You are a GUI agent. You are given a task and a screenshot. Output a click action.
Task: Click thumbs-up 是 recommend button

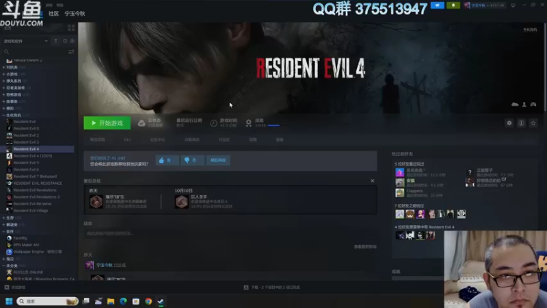coord(167,160)
